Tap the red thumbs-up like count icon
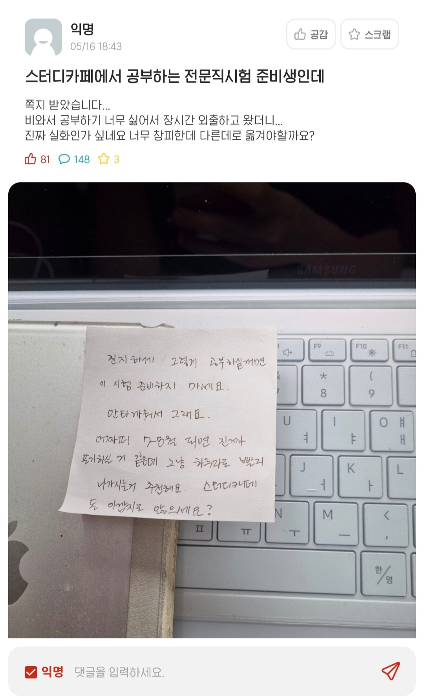 (30, 159)
